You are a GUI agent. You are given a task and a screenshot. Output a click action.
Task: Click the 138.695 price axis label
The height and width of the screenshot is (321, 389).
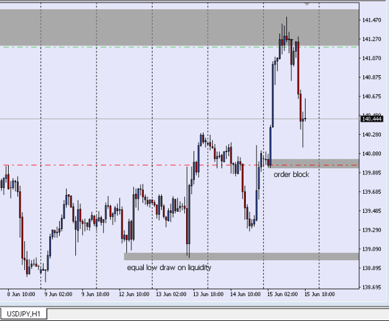(372, 287)
